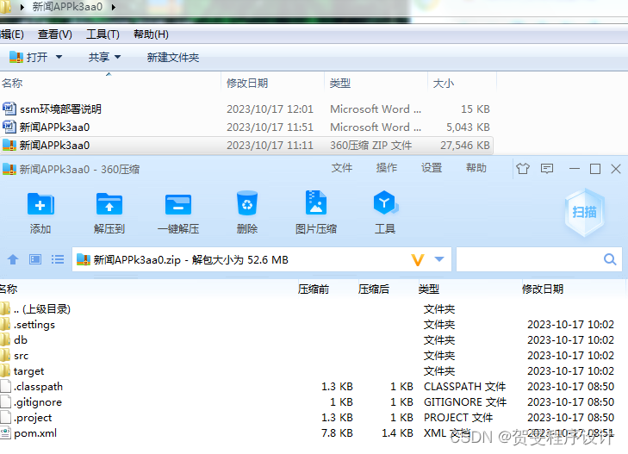This screenshot has width=628, height=454.
Task: Sort the archive by the 压缩后 column
Action: tap(373, 289)
